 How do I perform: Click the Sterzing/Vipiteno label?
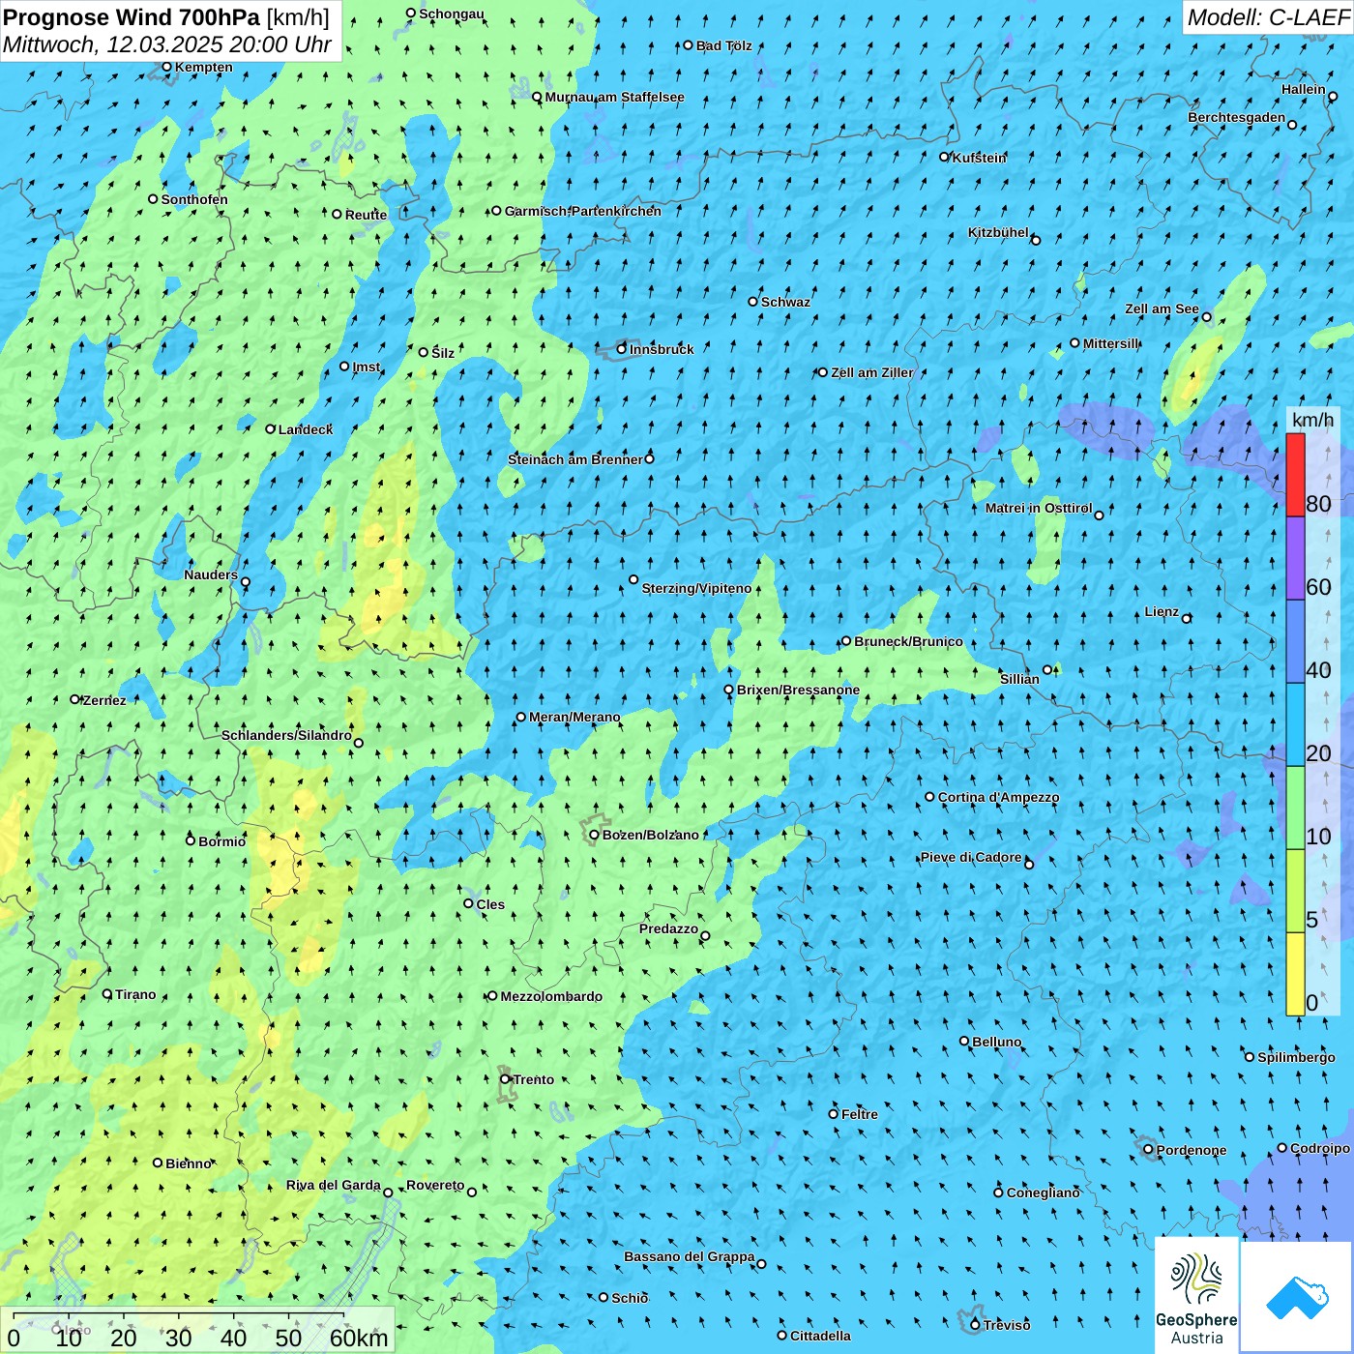pos(696,588)
